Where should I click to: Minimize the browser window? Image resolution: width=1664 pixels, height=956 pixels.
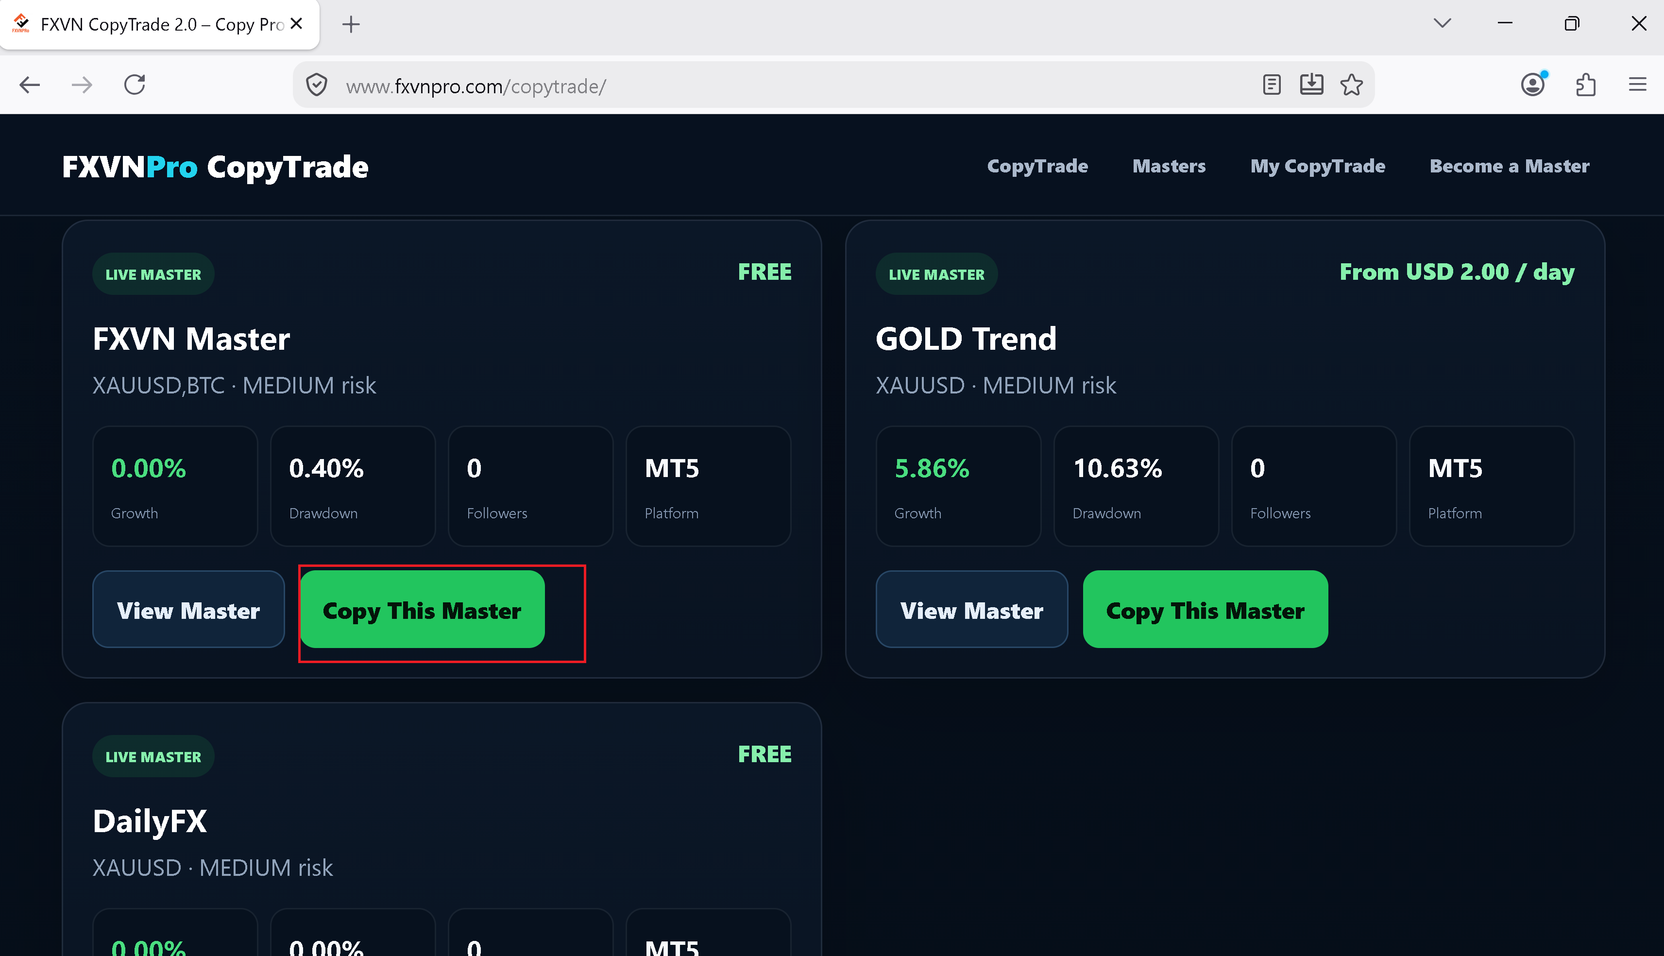click(x=1505, y=24)
